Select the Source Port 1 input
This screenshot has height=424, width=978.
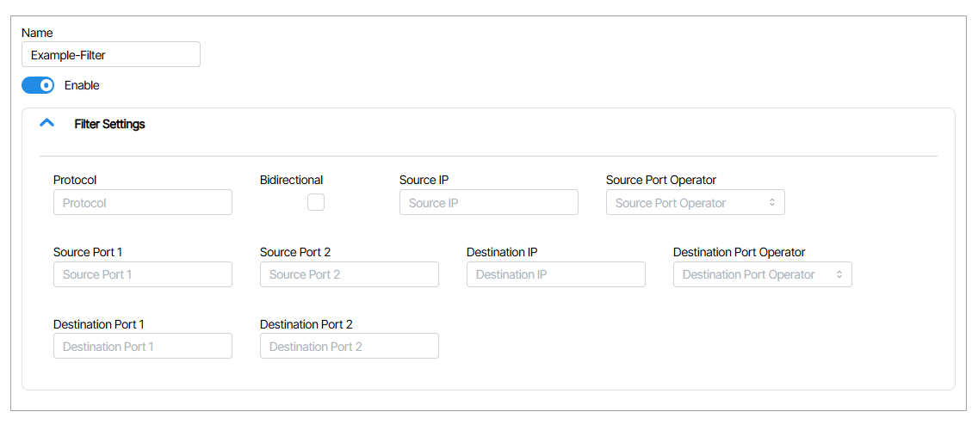click(142, 274)
